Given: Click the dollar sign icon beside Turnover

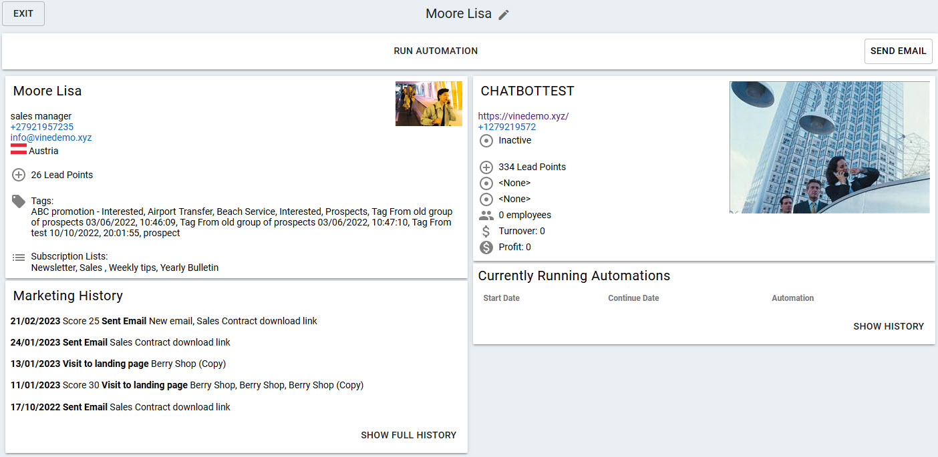Looking at the screenshot, I should click(486, 231).
